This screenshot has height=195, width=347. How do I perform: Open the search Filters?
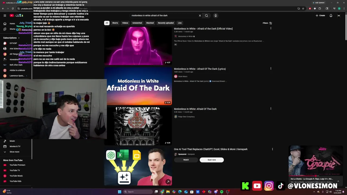pos(267,23)
